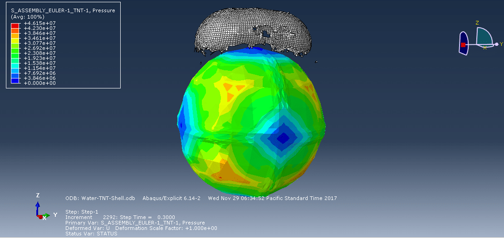Click legend value +1.154e+07
The image size is (504, 239).
[40, 68]
